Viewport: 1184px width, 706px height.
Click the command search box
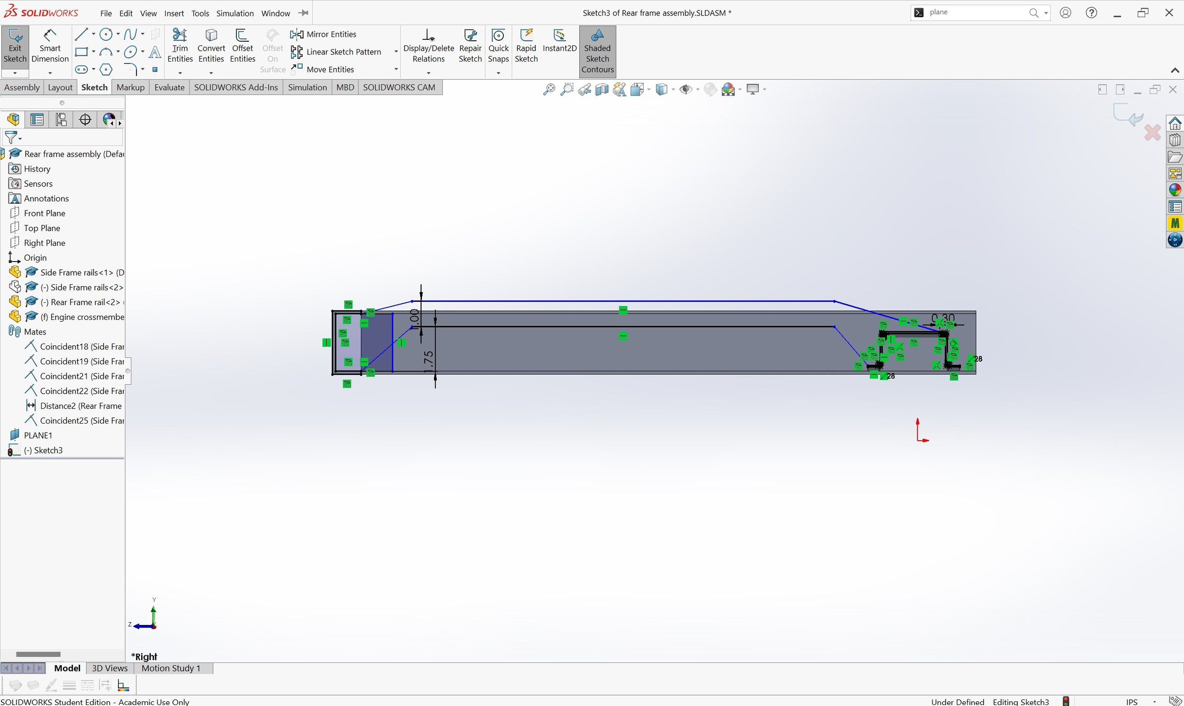click(x=980, y=13)
